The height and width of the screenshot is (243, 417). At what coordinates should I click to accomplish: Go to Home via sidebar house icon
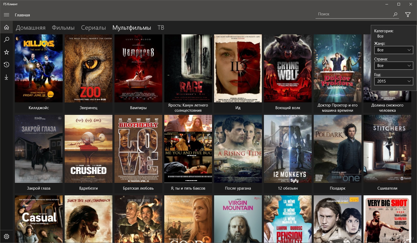click(x=7, y=27)
